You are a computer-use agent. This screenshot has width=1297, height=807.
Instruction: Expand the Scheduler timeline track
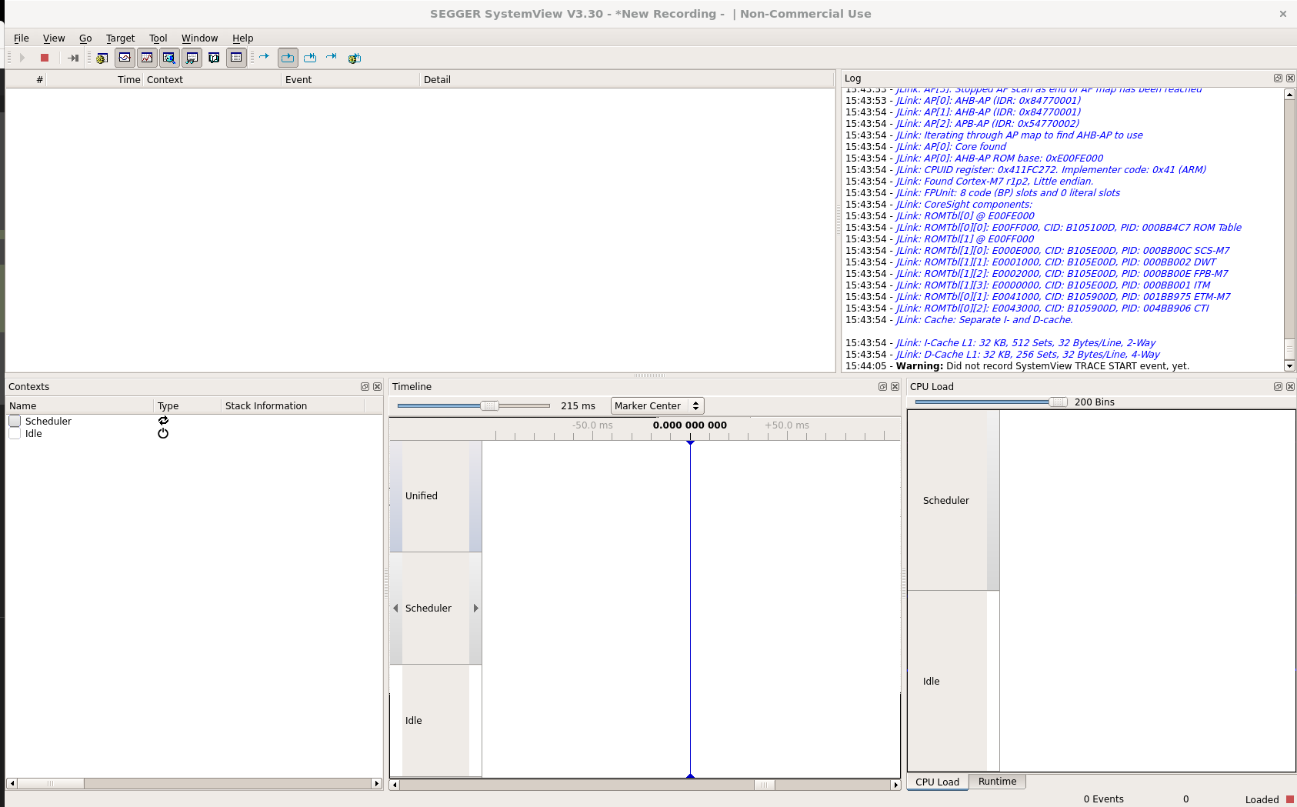click(x=476, y=608)
